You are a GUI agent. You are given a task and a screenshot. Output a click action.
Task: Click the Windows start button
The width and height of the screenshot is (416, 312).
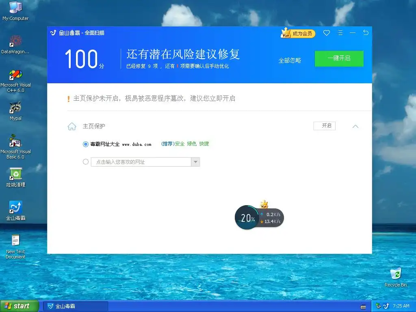[19, 306]
